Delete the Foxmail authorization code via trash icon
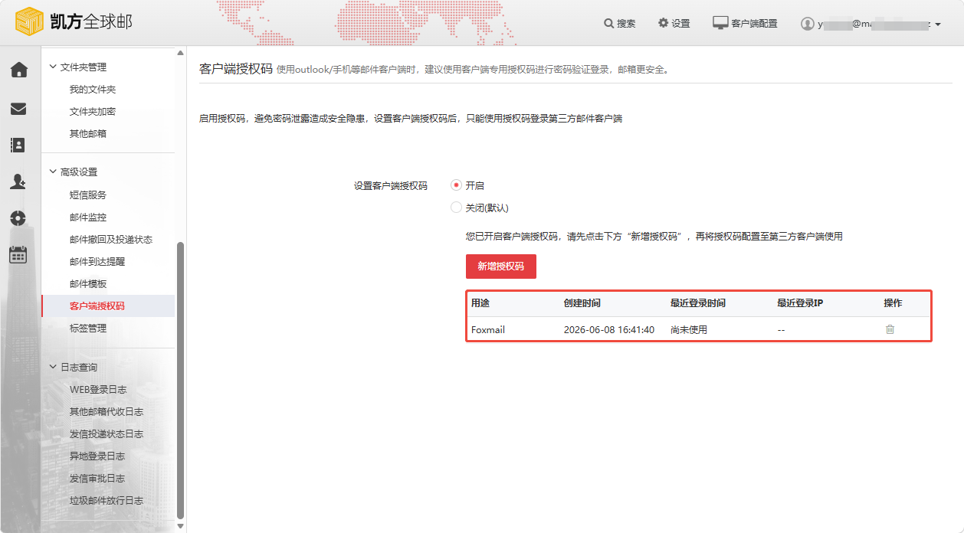 [890, 329]
